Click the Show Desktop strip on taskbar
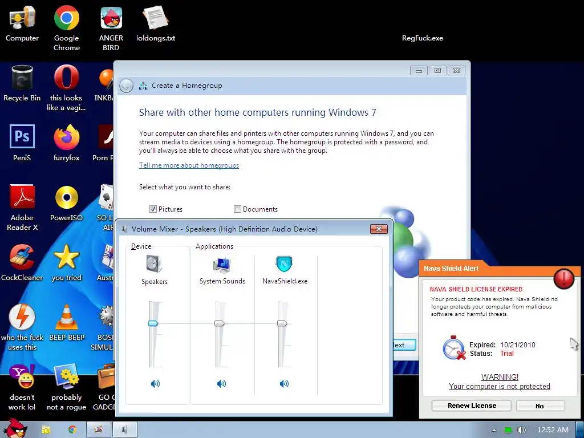Screen dimensions: 584x438 point(580,430)
